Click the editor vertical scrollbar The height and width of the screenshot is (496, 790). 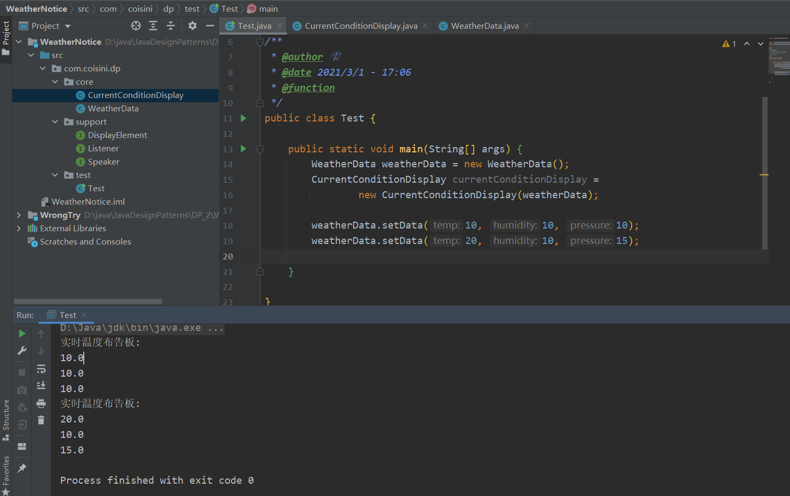765,173
